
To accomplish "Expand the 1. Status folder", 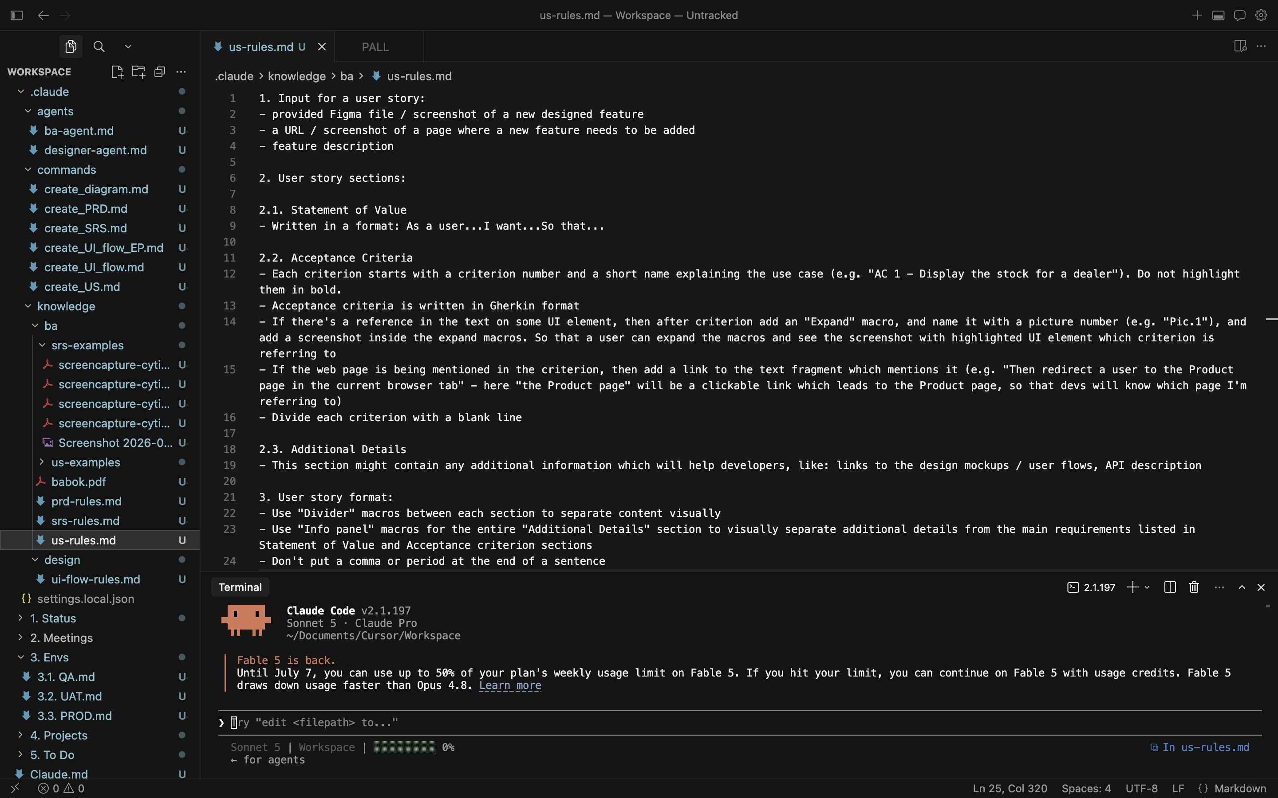I will (20, 618).
